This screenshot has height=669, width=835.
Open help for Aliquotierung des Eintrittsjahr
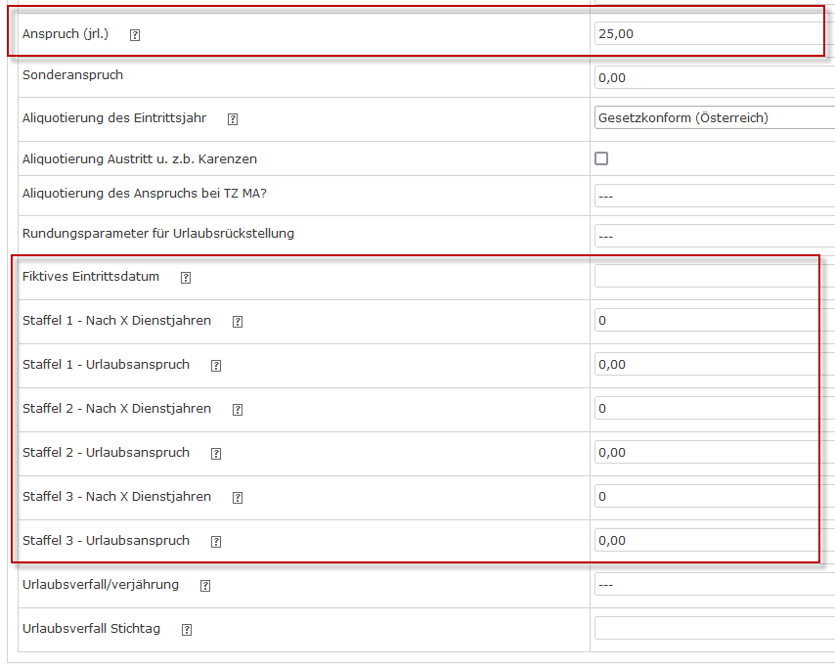[233, 119]
